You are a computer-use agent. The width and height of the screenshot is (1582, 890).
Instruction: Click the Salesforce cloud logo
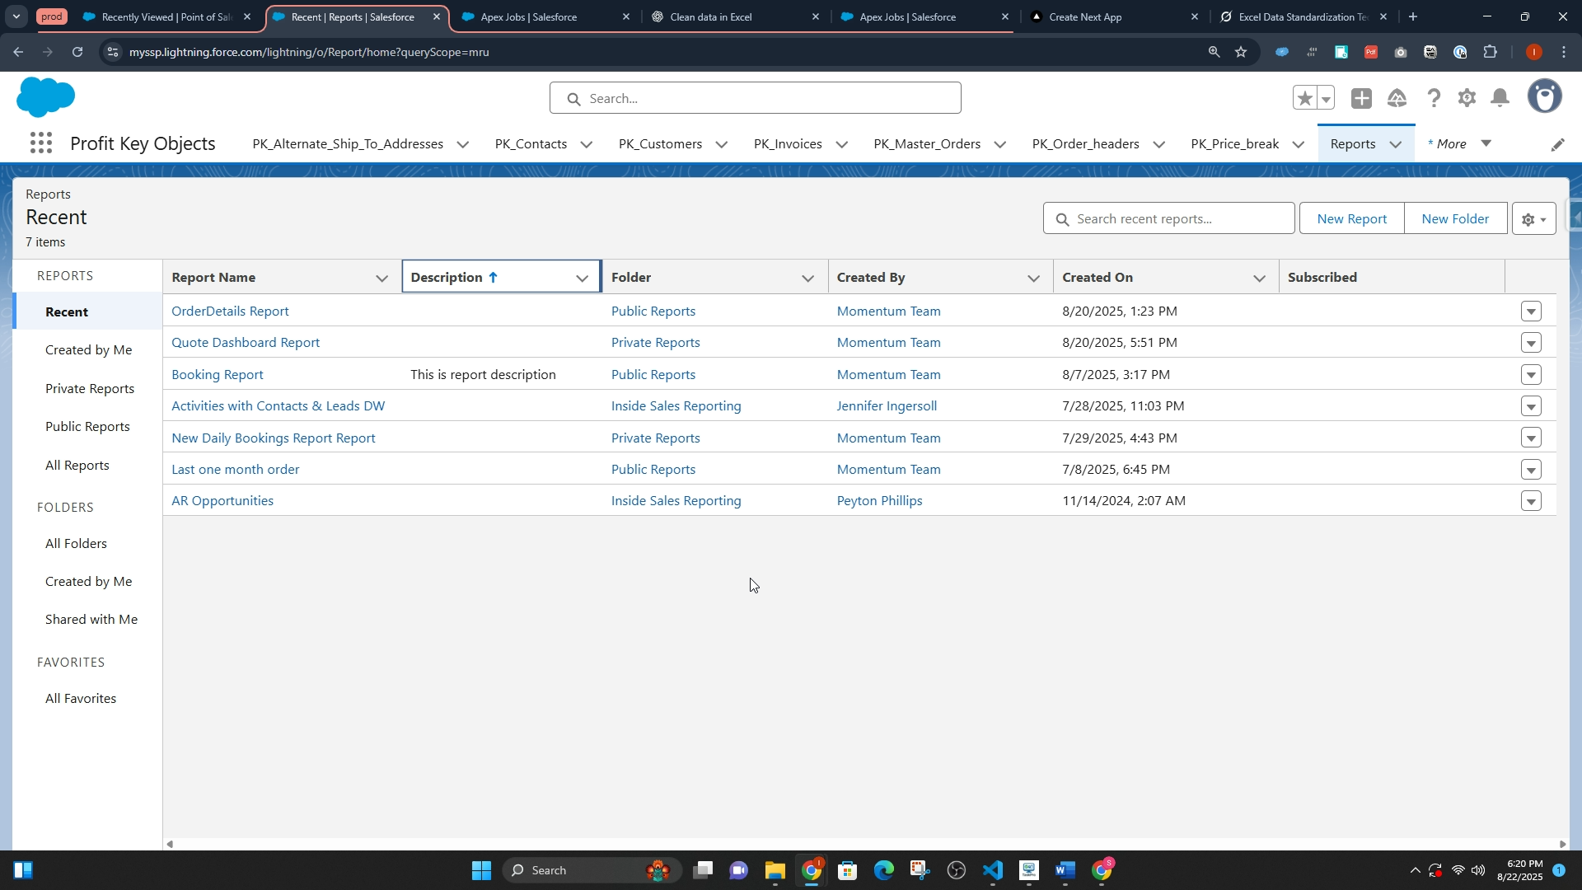click(45, 97)
